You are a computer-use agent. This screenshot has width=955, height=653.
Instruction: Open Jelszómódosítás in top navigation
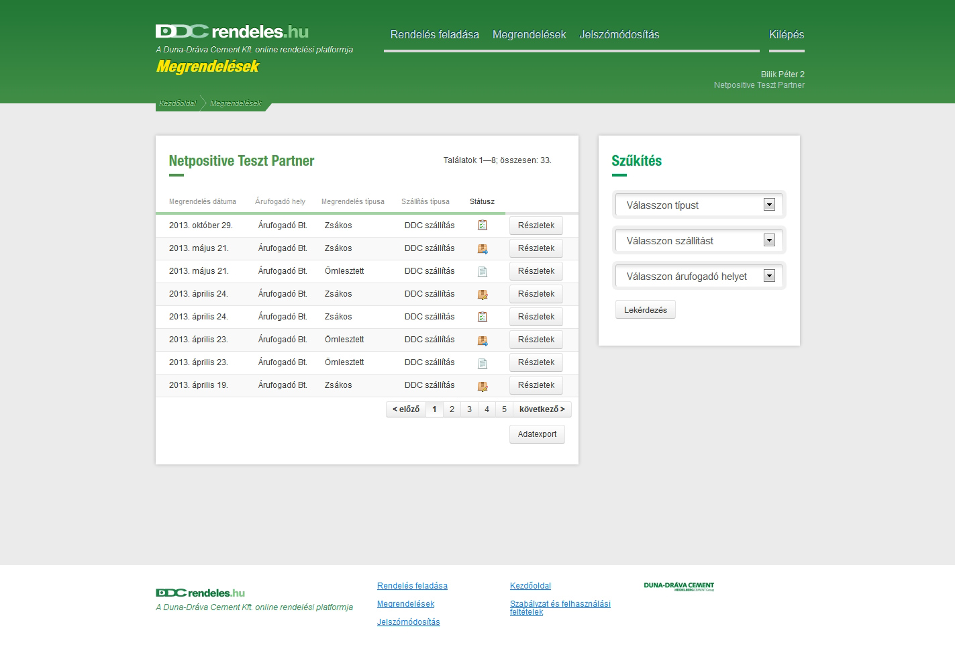619,34
